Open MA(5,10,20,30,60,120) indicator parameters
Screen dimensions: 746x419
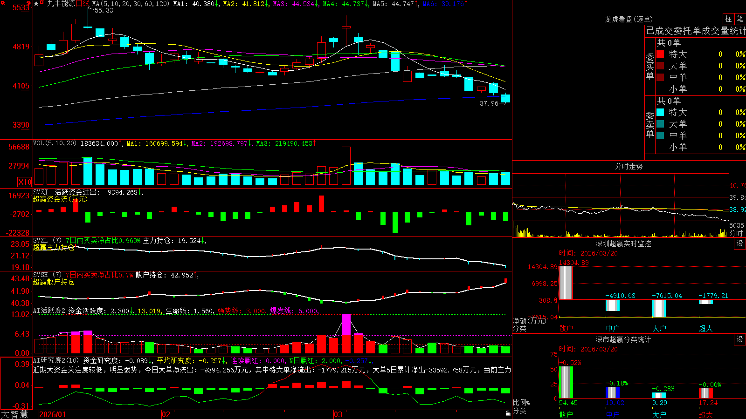pyautogui.click(x=131, y=4)
